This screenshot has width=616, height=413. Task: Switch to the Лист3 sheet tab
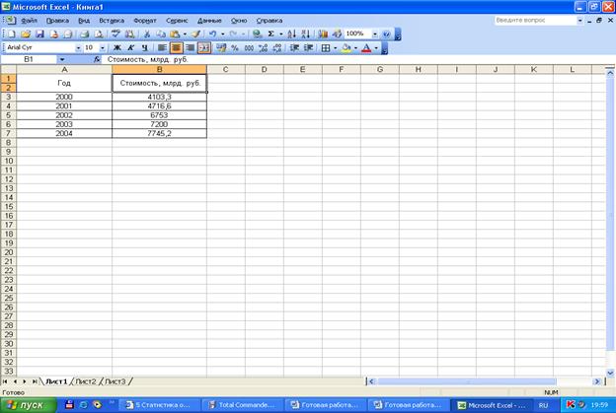tap(115, 381)
